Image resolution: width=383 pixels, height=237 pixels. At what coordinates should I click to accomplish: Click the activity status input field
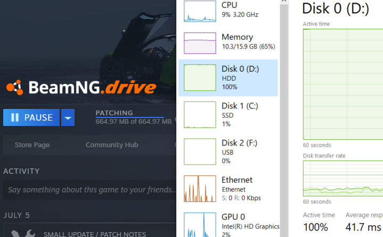[89, 190]
